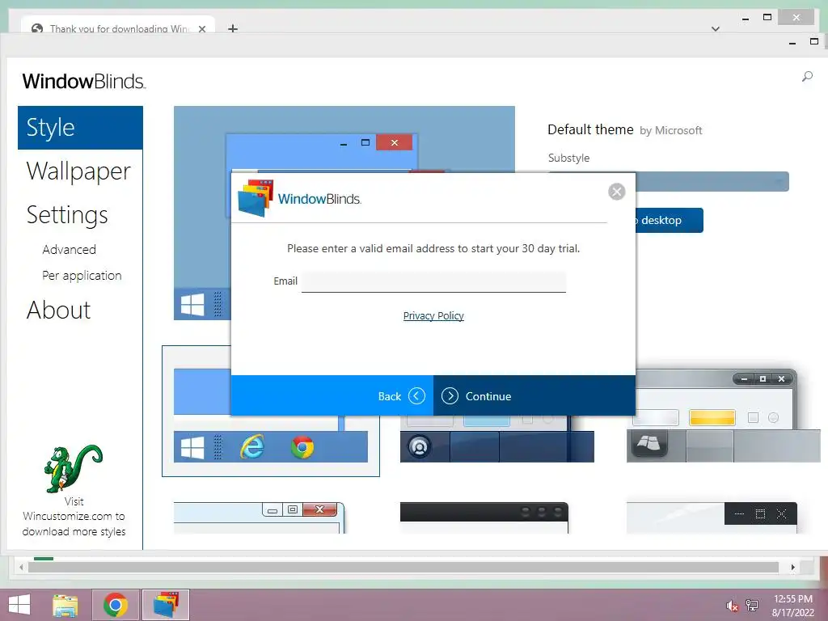Open the About section
The image size is (828, 621).
(58, 310)
